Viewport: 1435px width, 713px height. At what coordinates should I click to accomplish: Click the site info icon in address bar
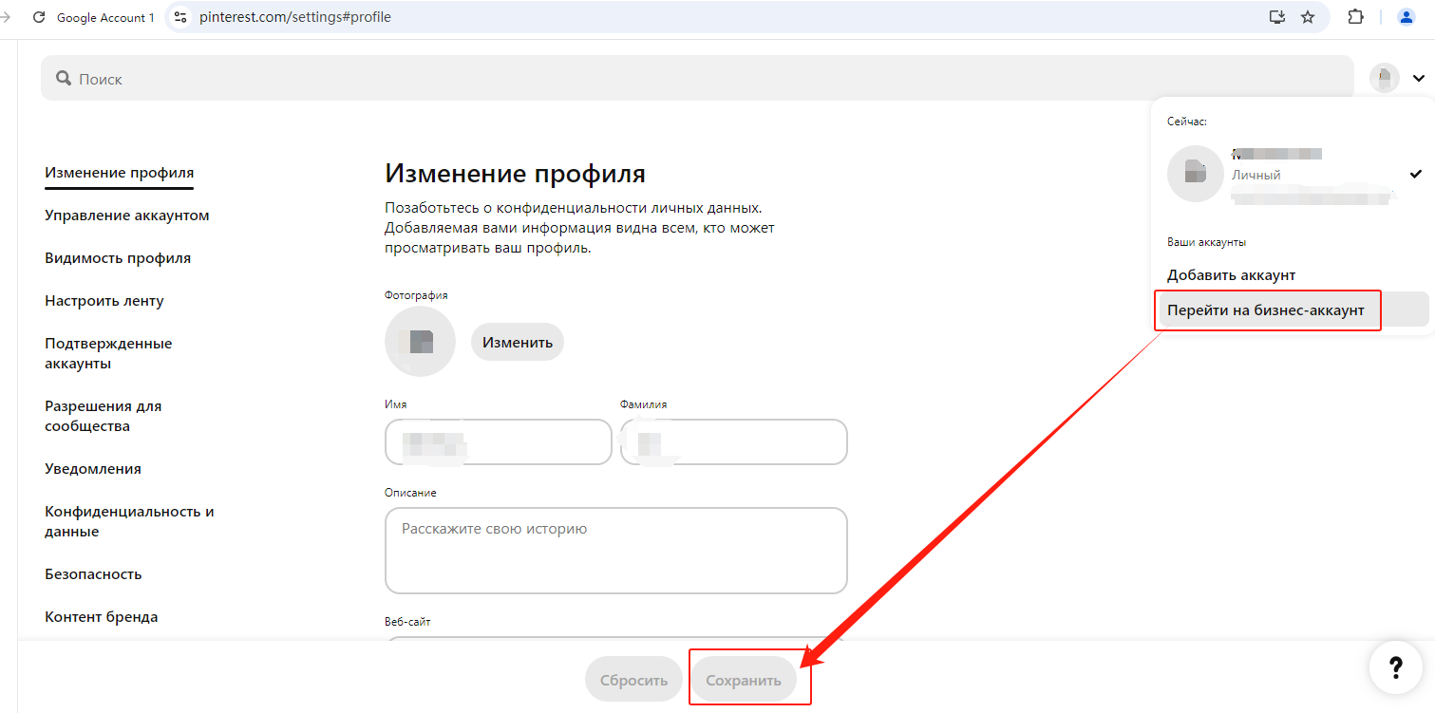pos(181,17)
